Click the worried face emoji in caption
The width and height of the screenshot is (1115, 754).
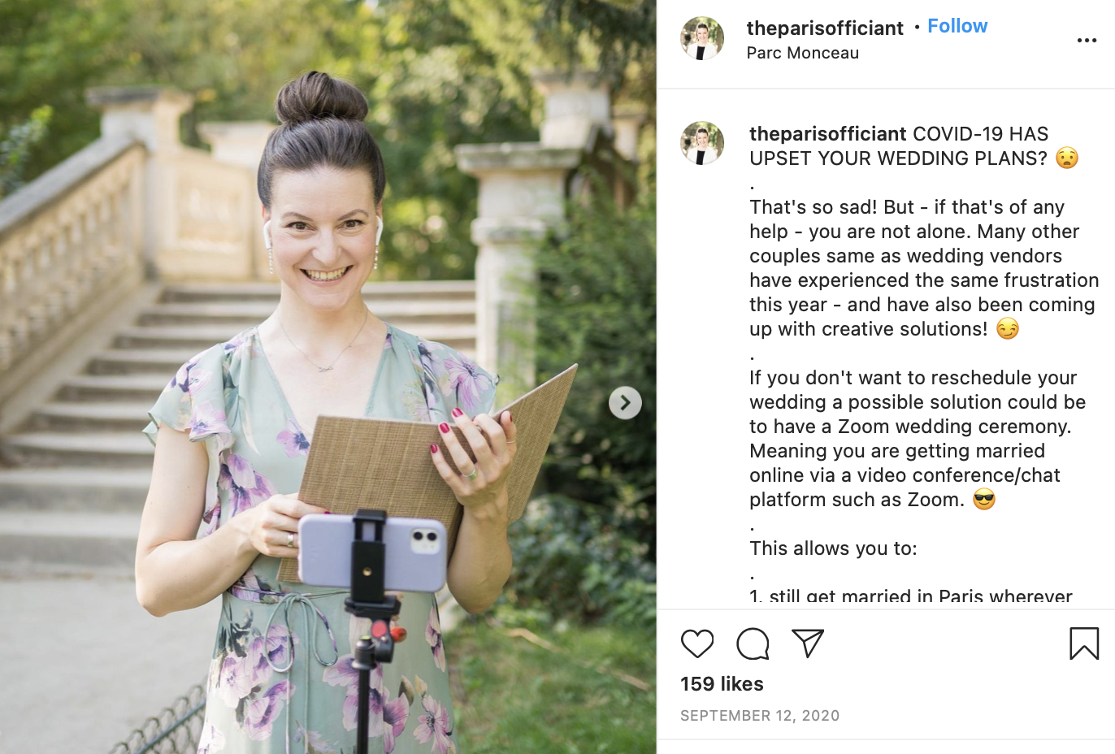tap(1067, 158)
